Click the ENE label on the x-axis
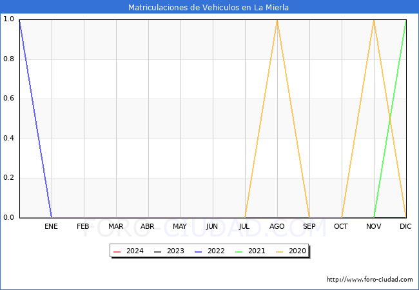The image size is (419, 290). (52, 226)
